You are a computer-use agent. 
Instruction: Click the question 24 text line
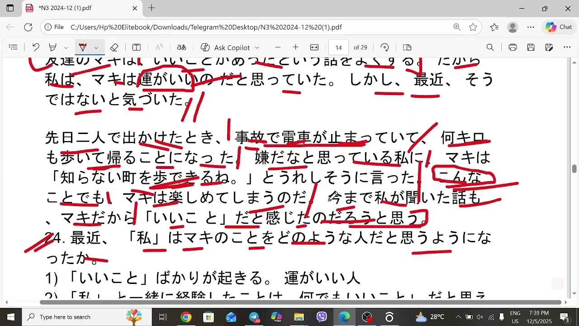click(268, 238)
